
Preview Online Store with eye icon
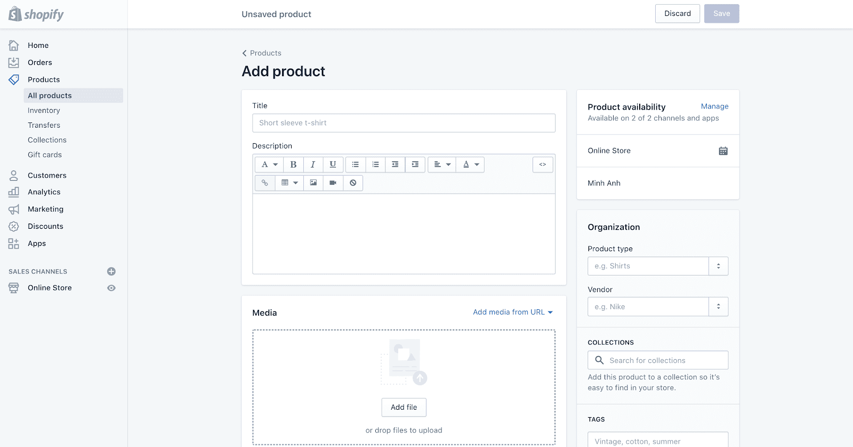tap(111, 288)
